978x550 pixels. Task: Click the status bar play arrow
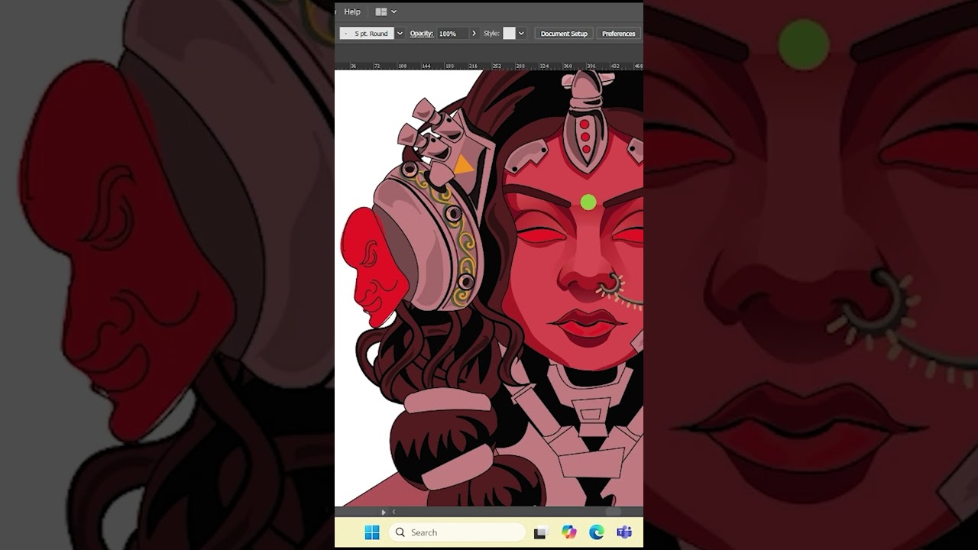tap(384, 512)
